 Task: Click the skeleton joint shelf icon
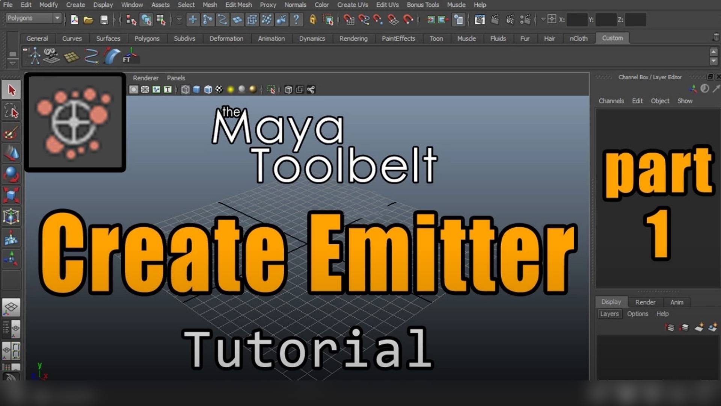tap(35, 56)
